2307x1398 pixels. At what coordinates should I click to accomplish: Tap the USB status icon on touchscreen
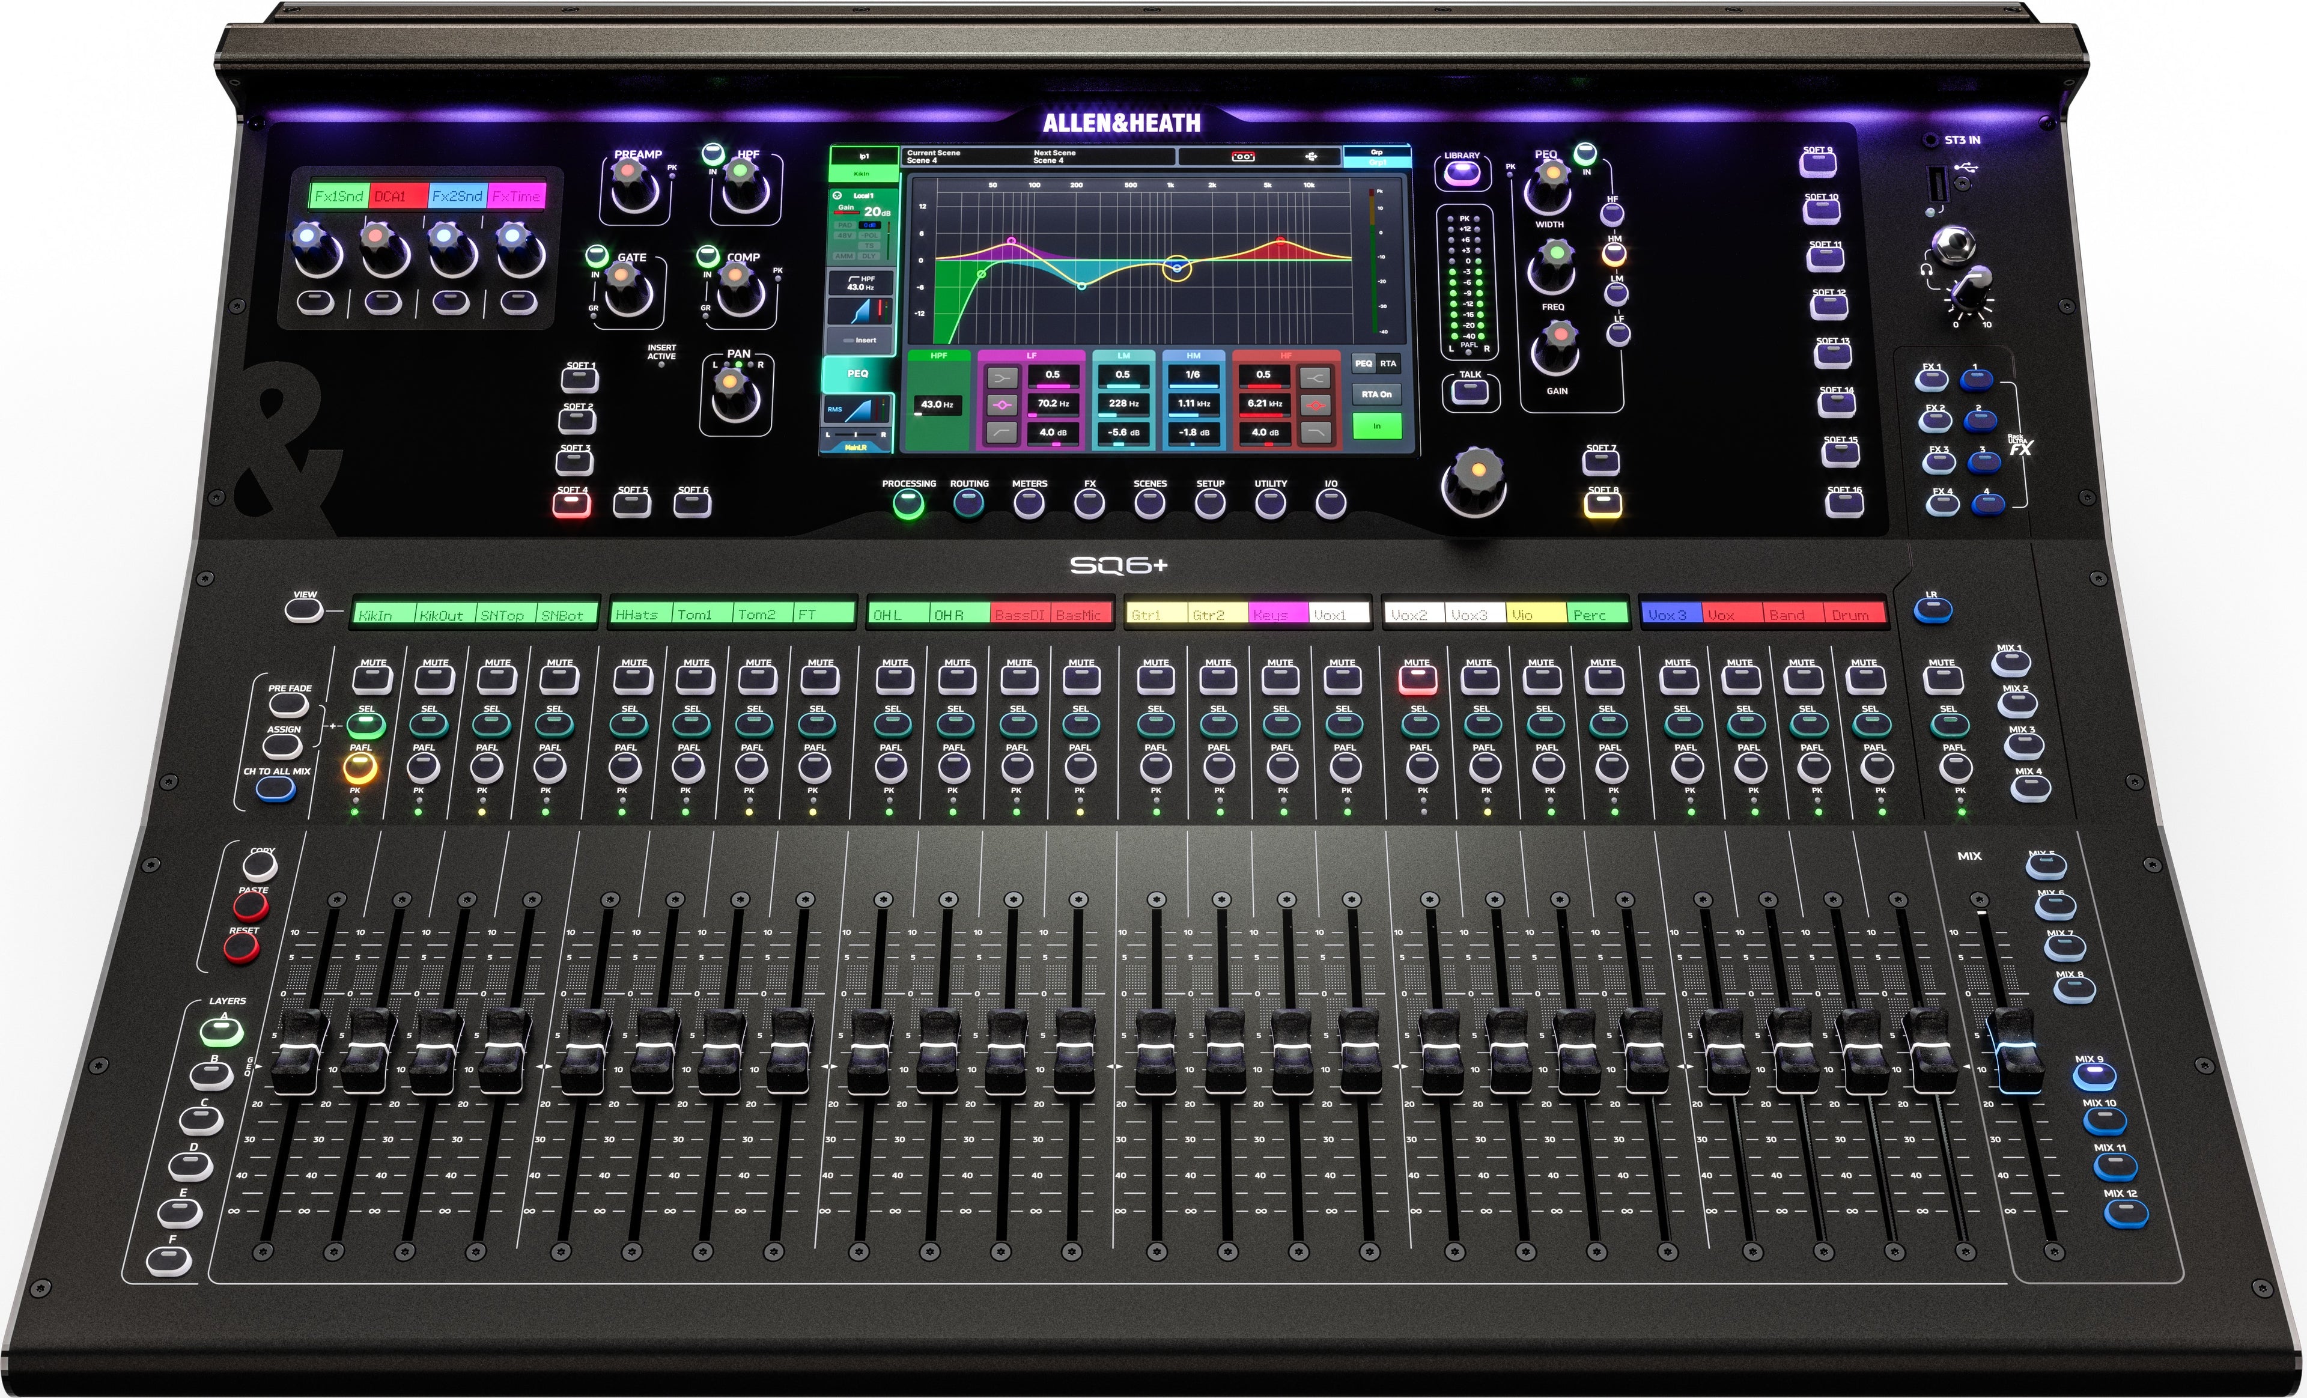[x=1311, y=156]
